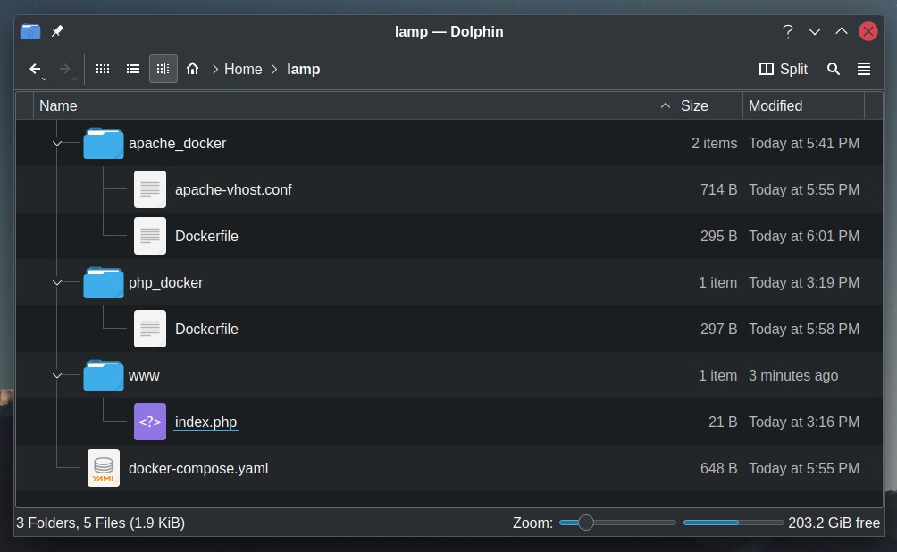Click Today at 6:01 PM cell
The width and height of the screenshot is (897, 552).
(804, 236)
